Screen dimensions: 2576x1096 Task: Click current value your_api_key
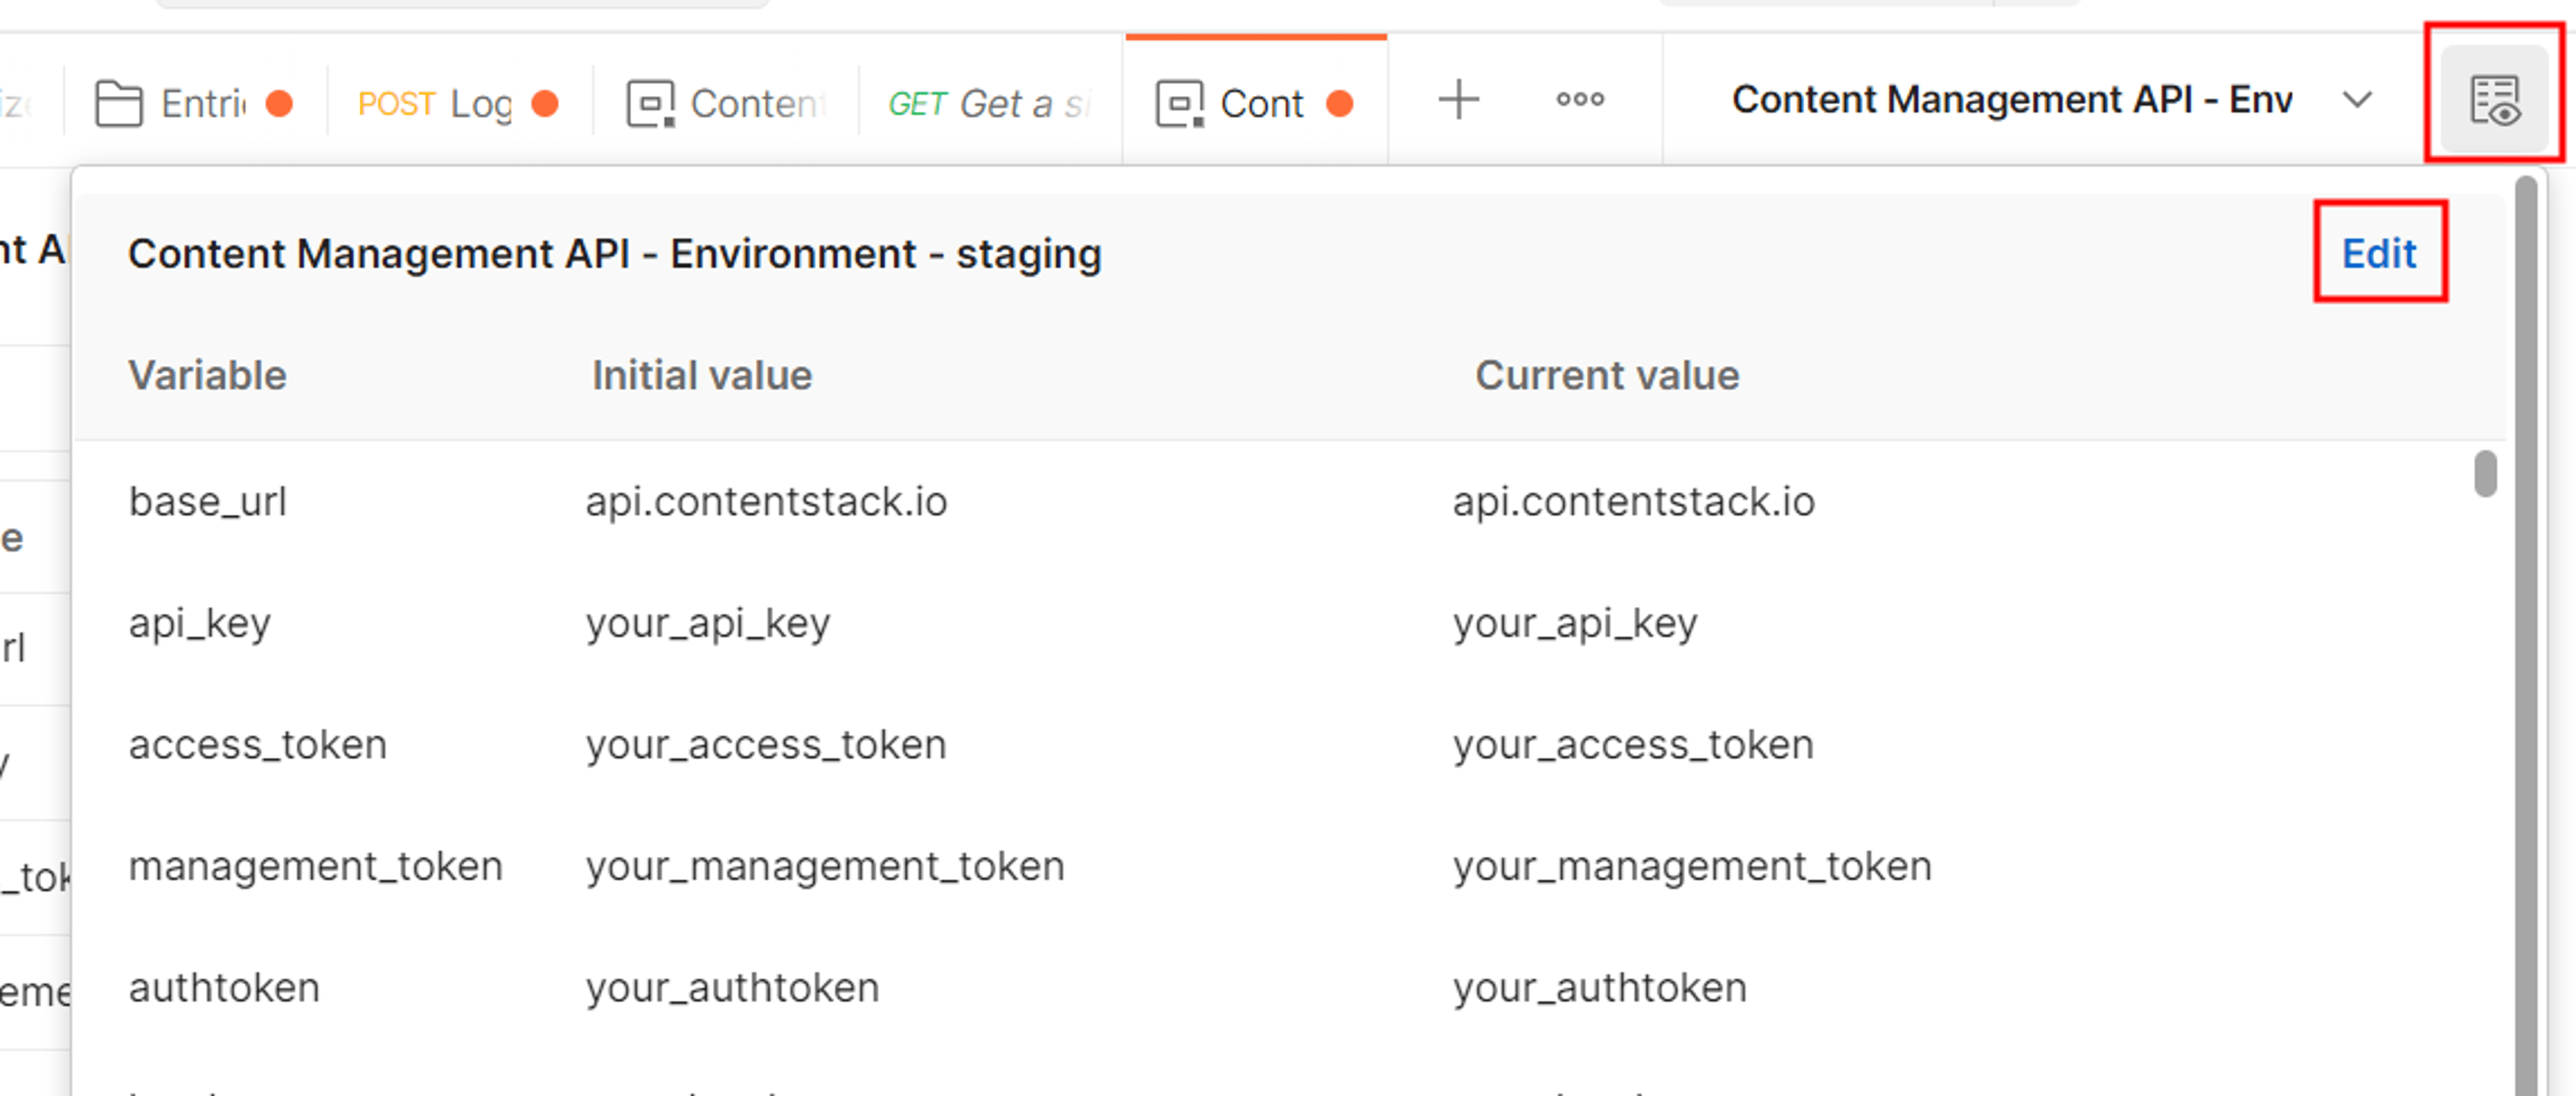pyautogui.click(x=1575, y=624)
